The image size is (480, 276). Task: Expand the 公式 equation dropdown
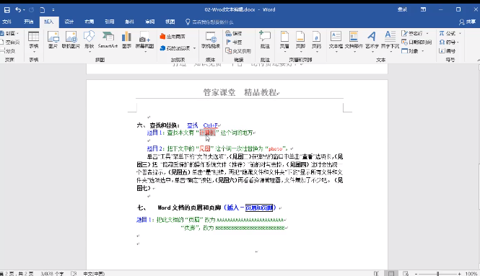pyautogui.click(x=460, y=33)
